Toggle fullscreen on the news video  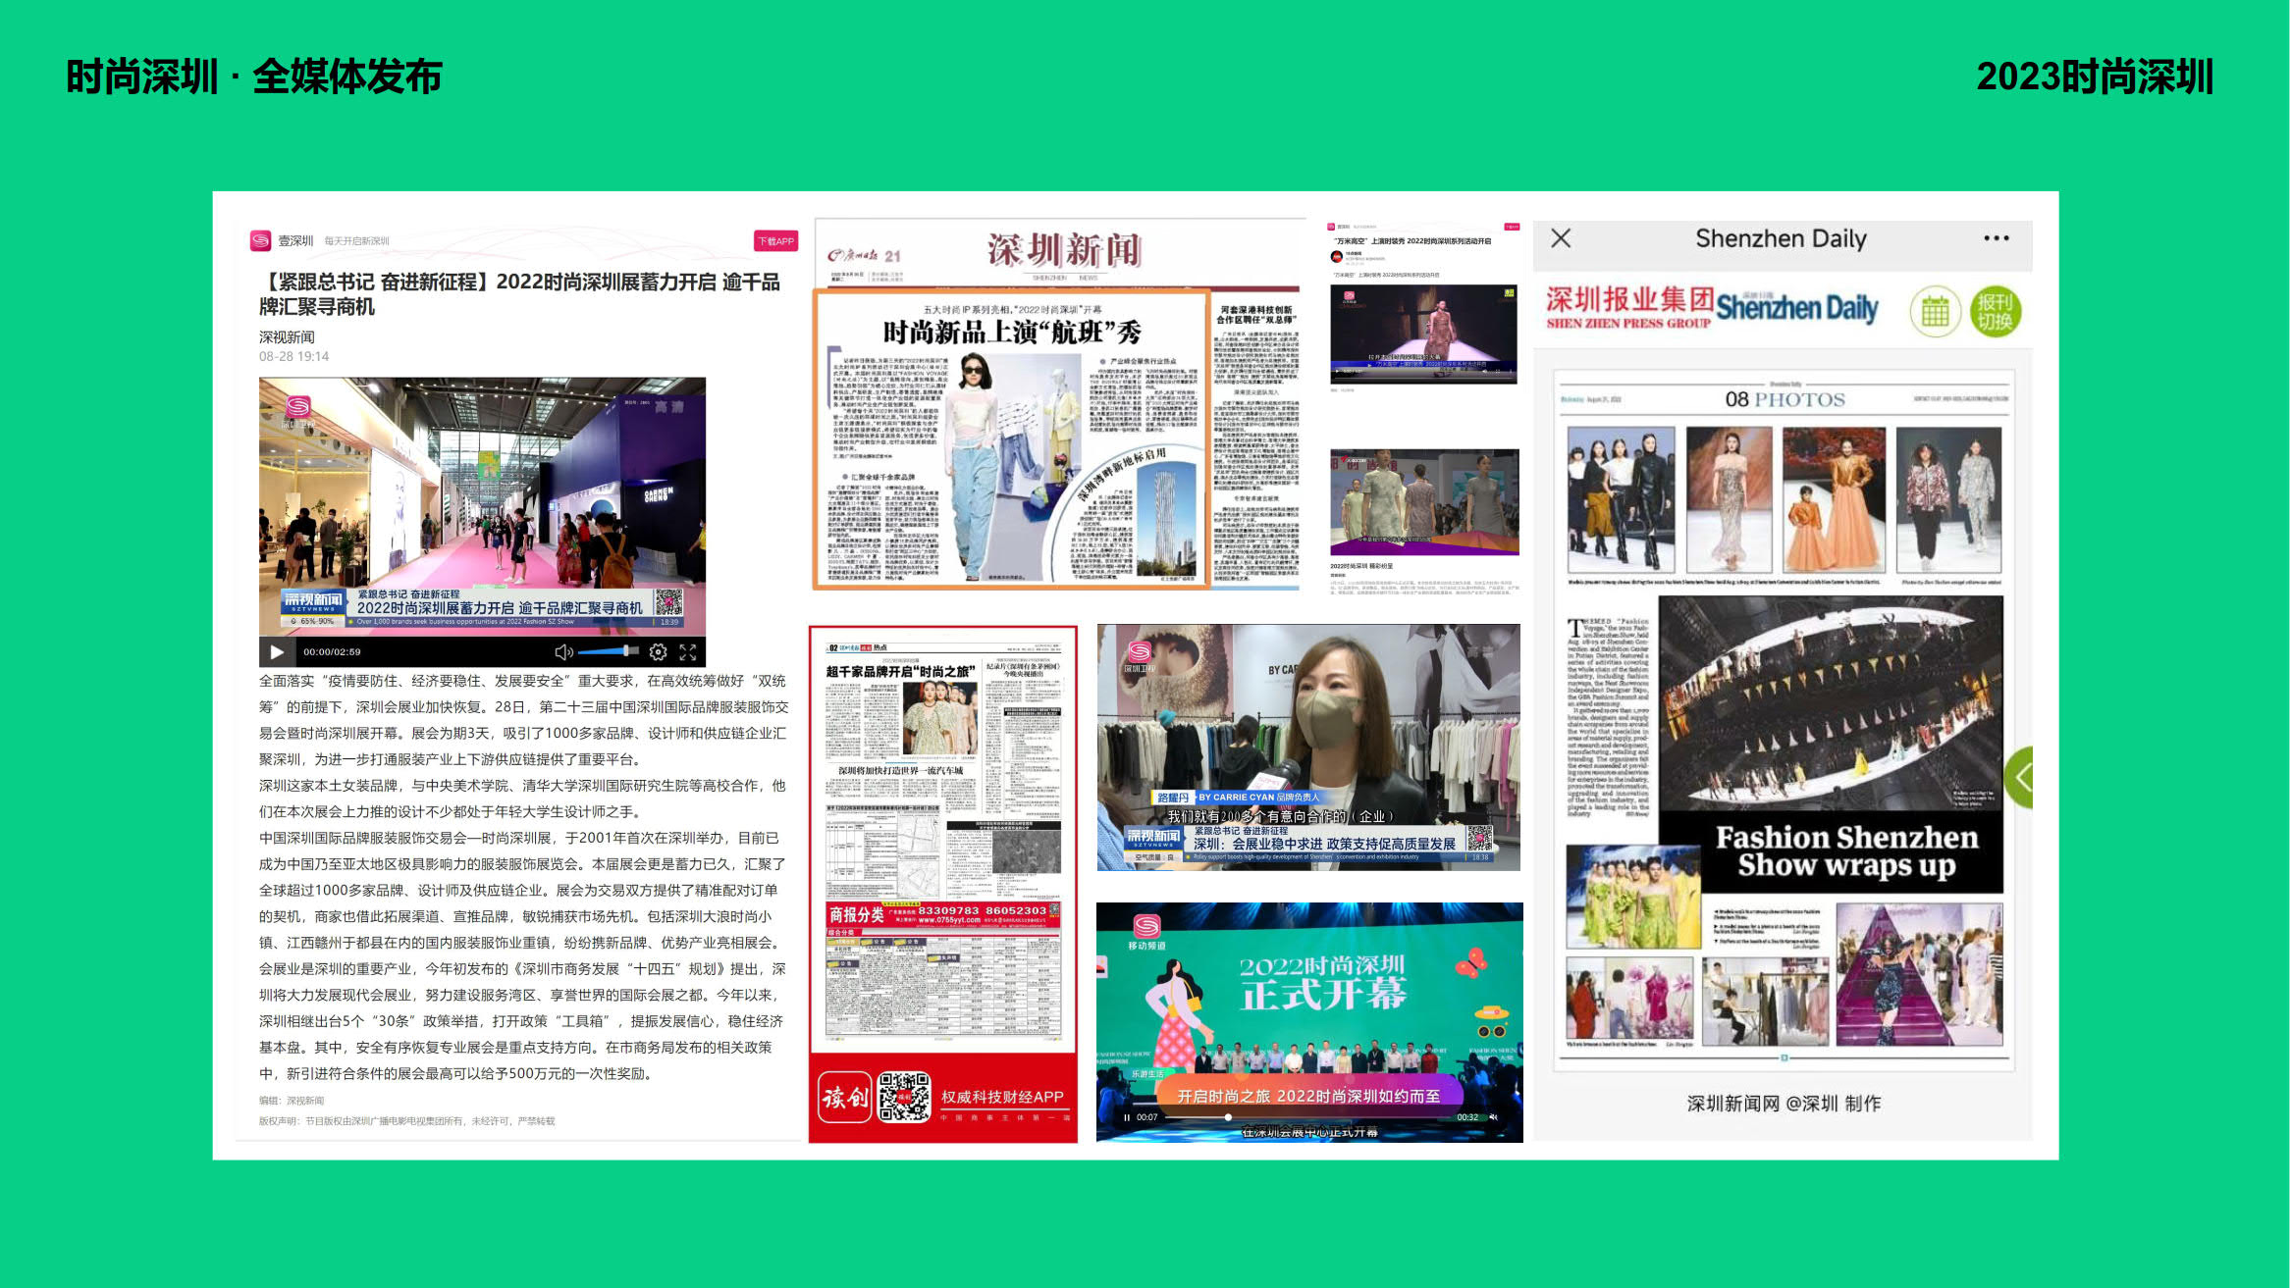coord(688,651)
